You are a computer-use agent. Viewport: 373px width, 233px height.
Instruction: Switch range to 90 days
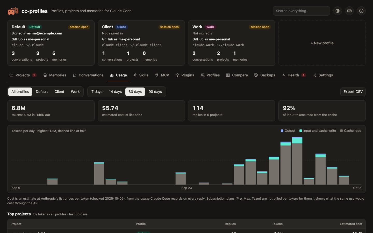(155, 92)
